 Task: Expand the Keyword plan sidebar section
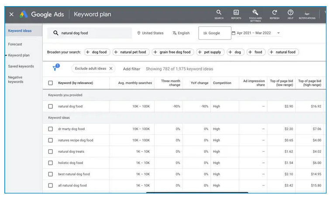[18, 56]
